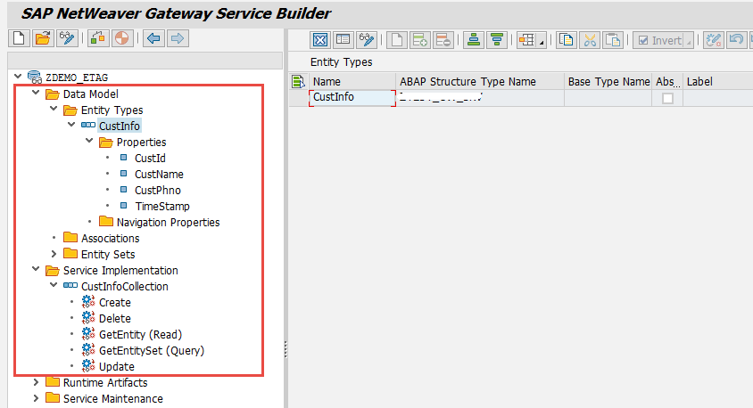Paste a row with the clipboard icon
Screen dimensions: 753x408
(613, 40)
